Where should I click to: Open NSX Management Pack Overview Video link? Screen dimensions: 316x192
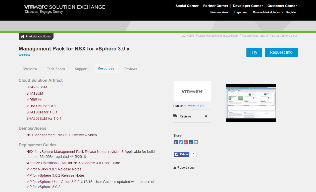click(62, 135)
